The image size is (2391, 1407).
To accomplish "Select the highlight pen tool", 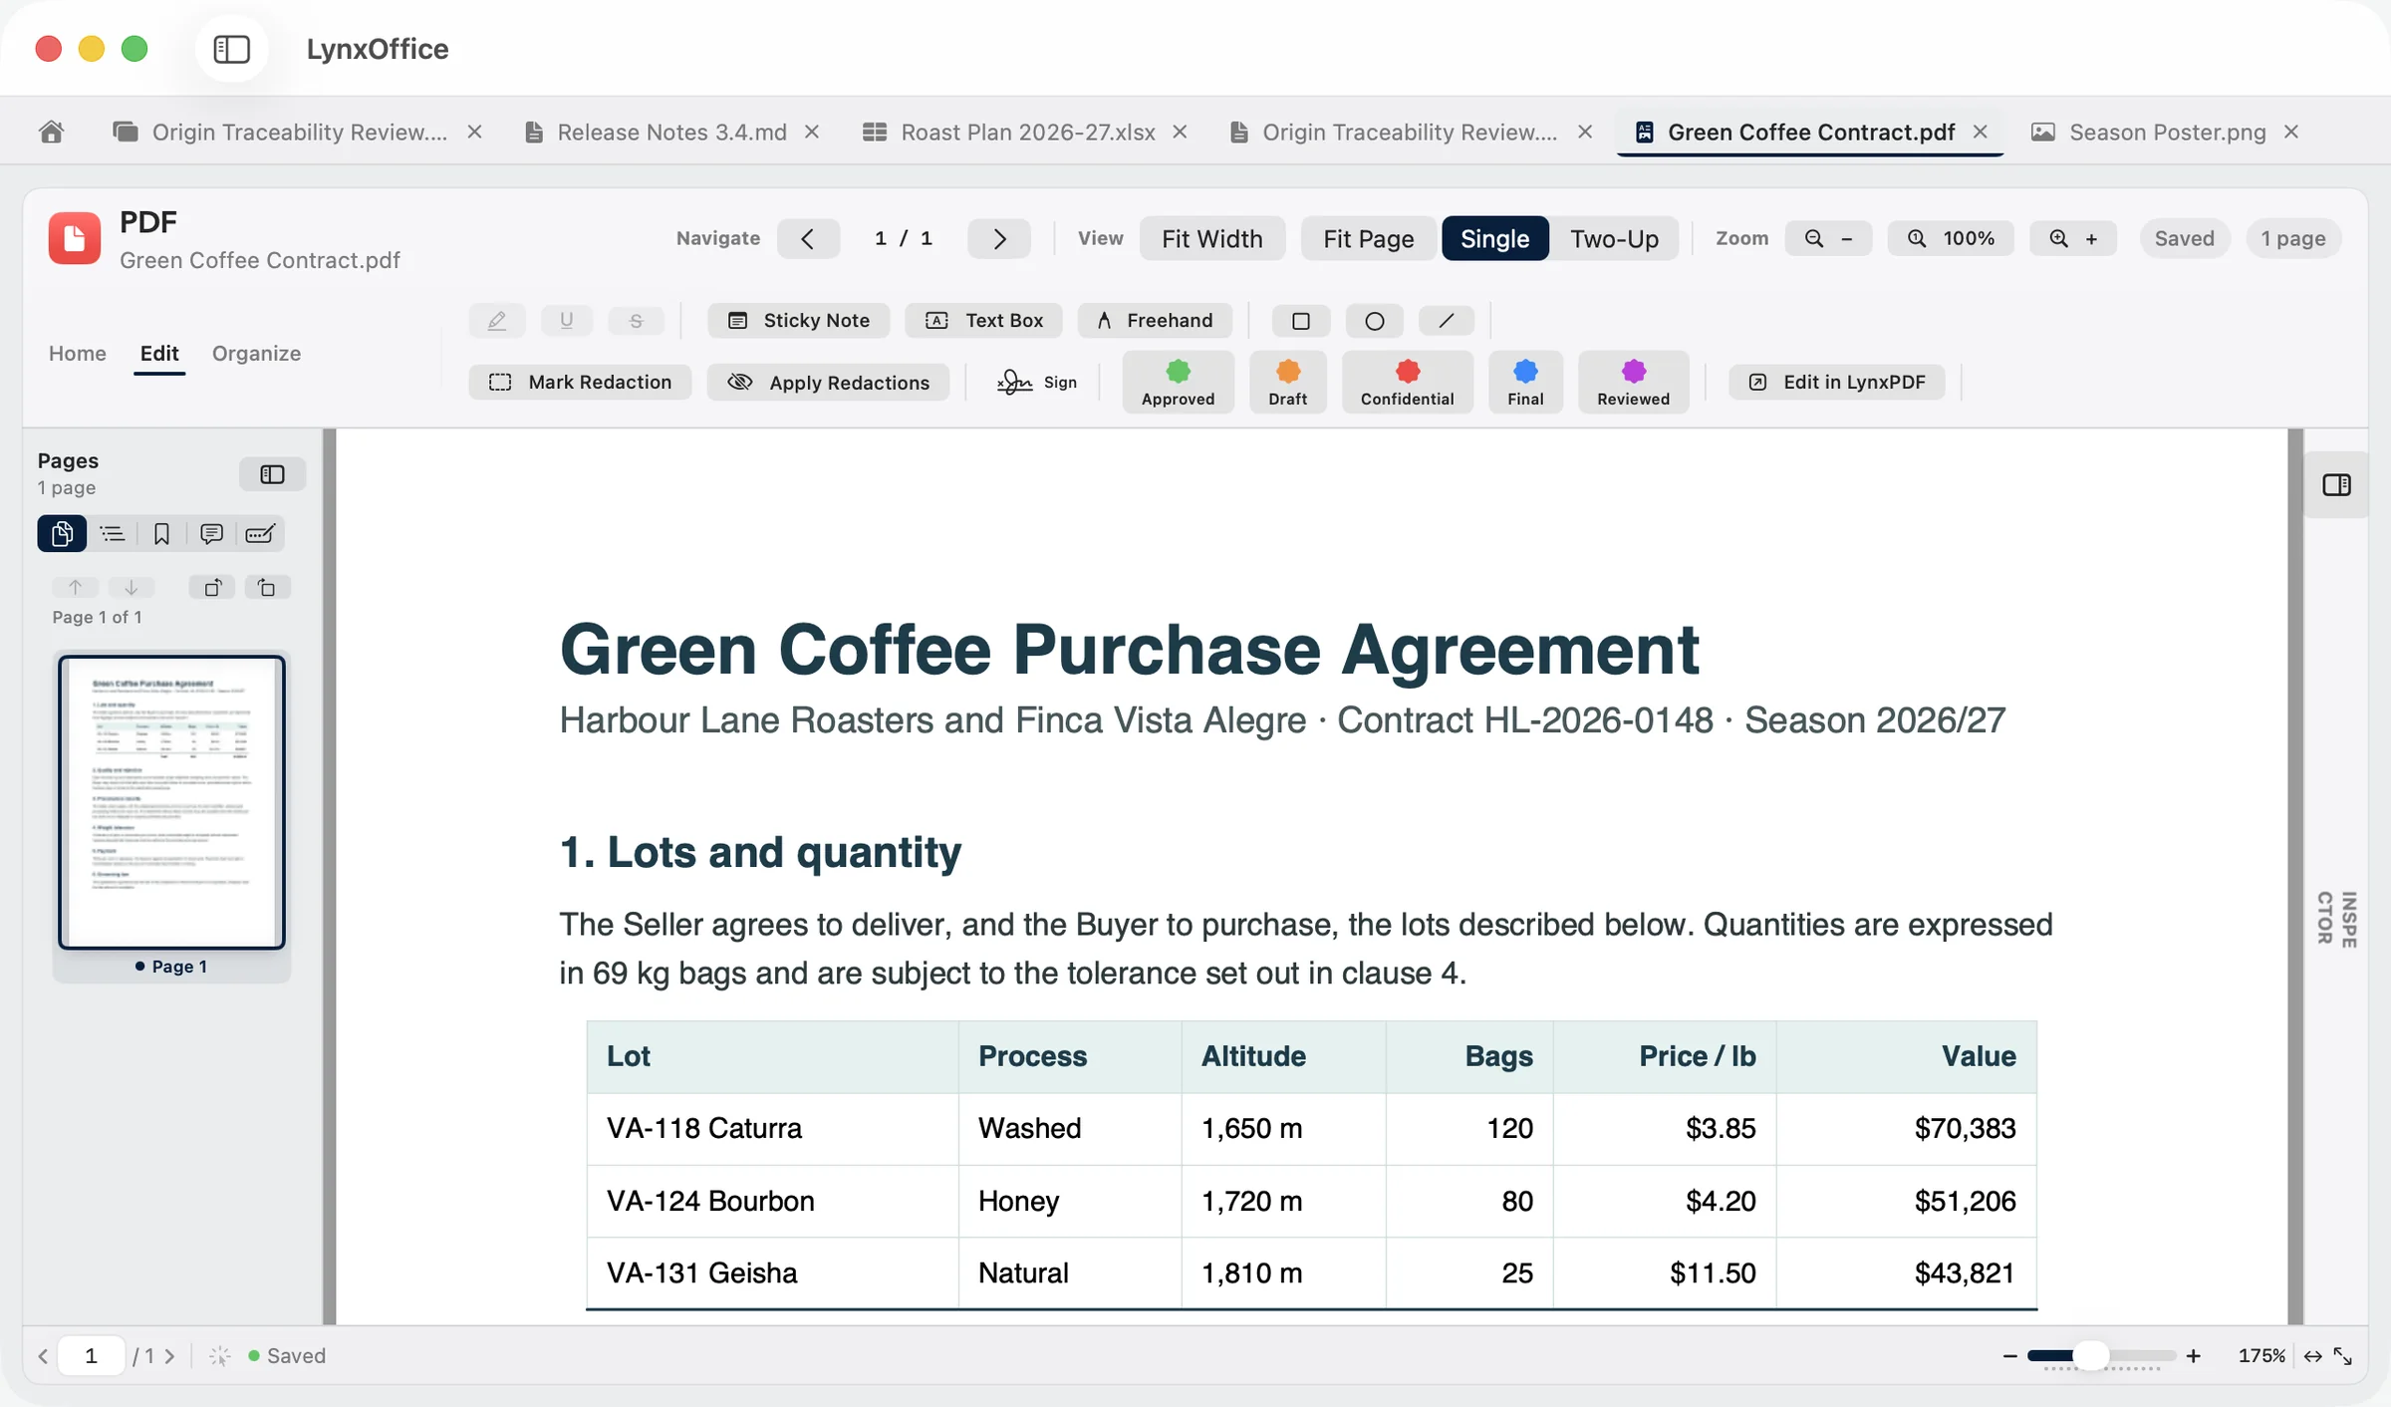I will coord(497,320).
